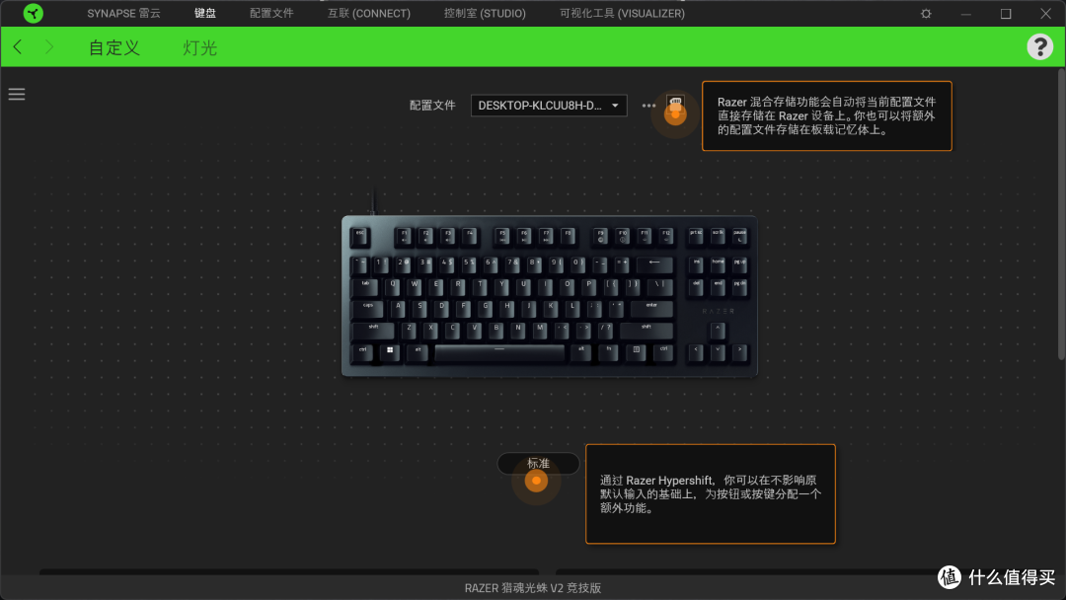
Task: Switch to the 灯光 tab
Action: click(199, 47)
